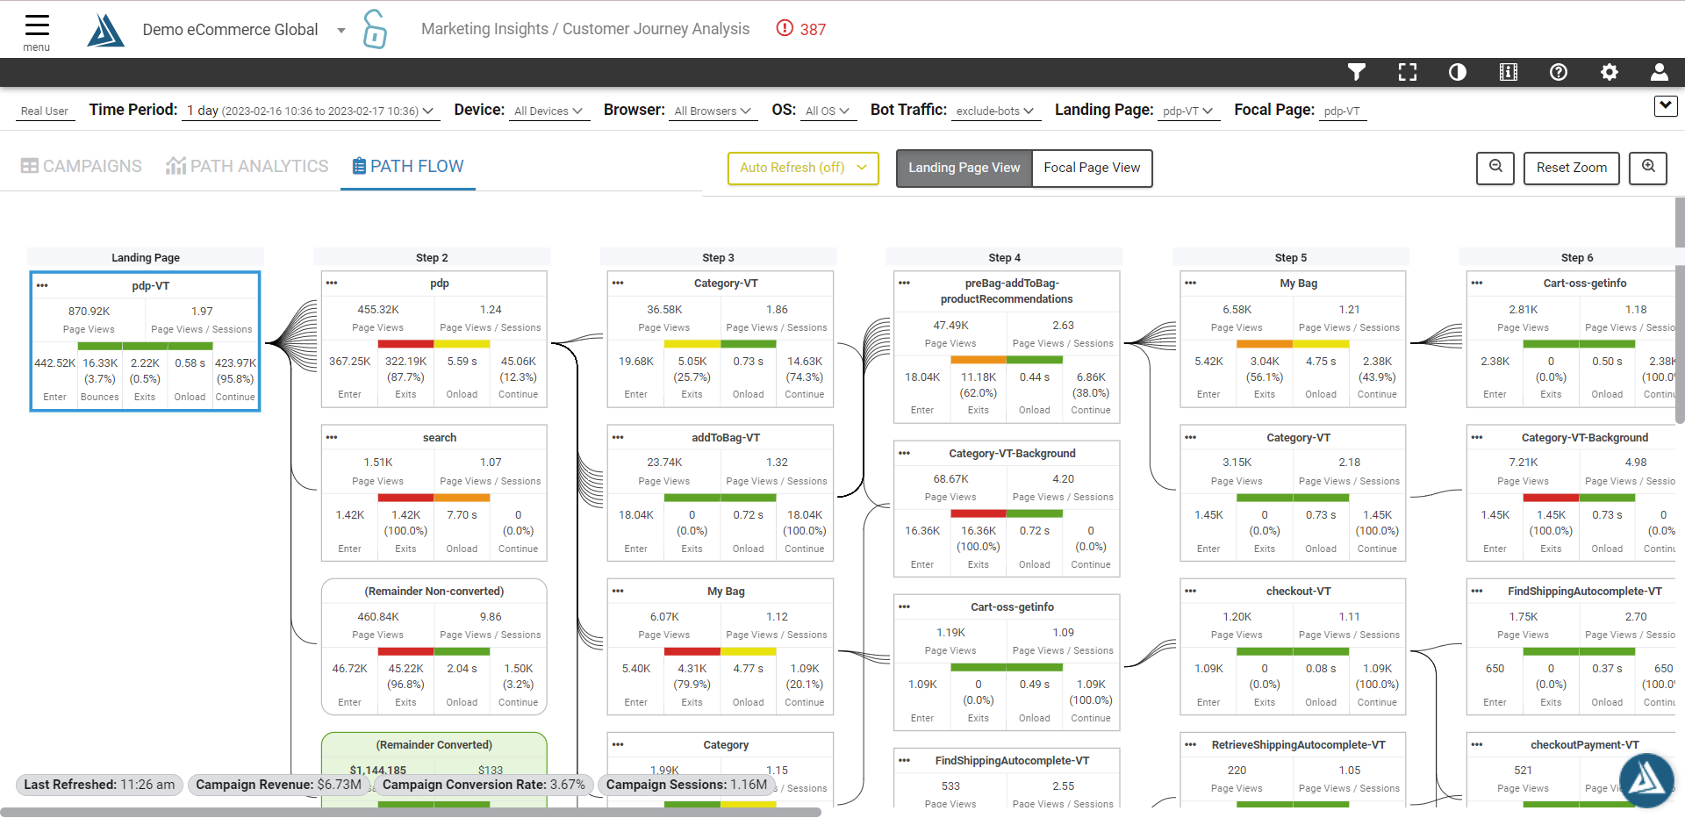Image resolution: width=1685 pixels, height=818 pixels.
Task: Enter fullscreen mode icon
Action: tap(1408, 72)
